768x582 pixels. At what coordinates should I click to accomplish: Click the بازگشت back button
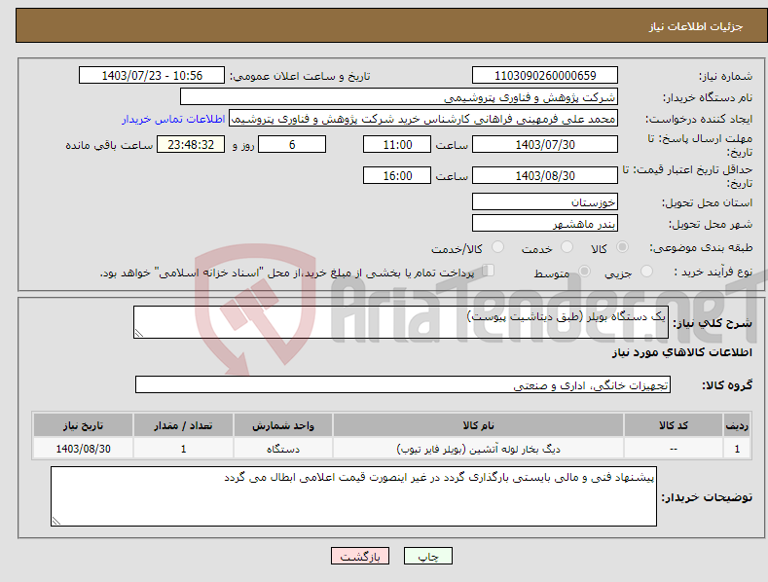point(360,557)
